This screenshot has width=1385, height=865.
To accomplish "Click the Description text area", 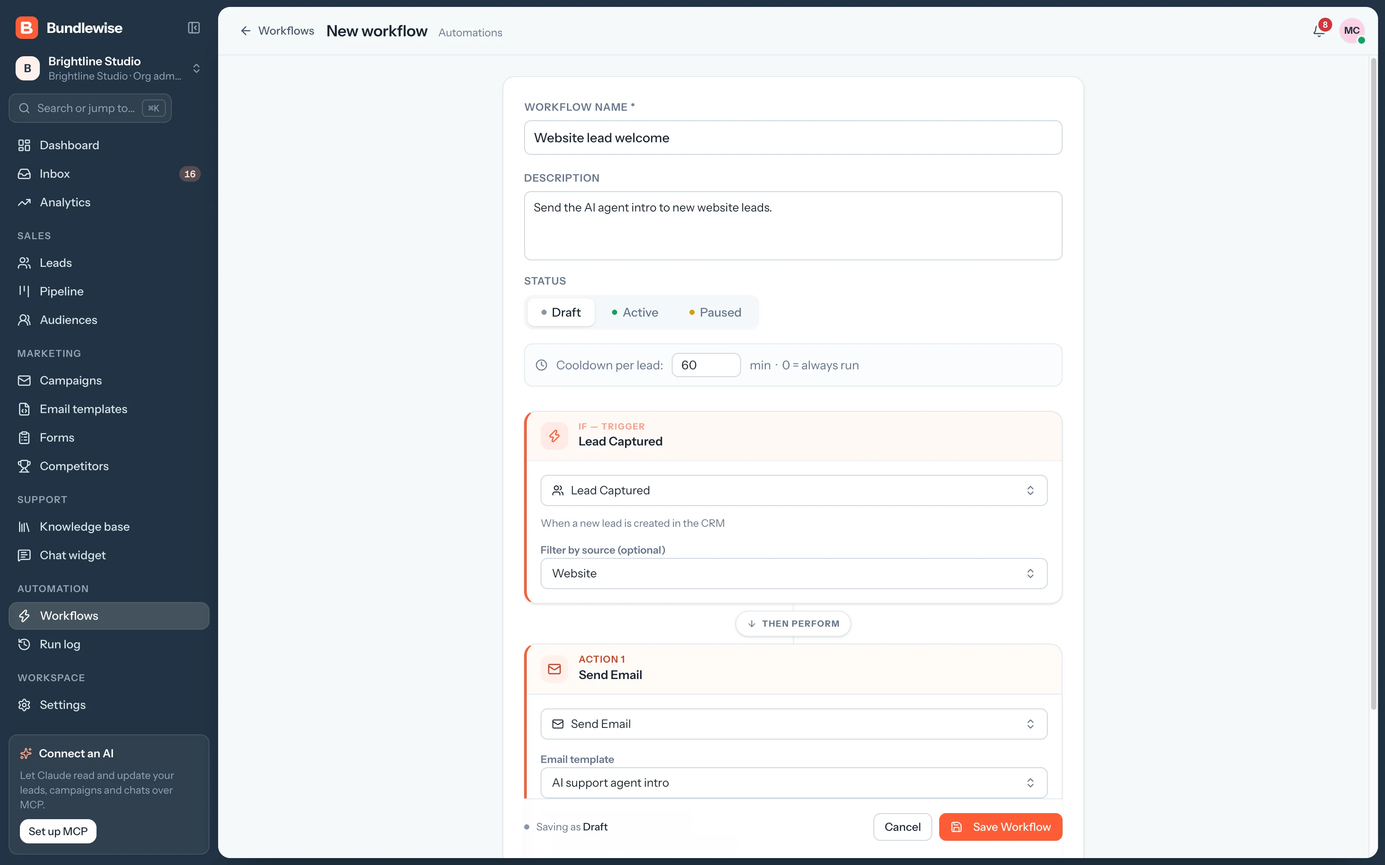I will point(792,225).
